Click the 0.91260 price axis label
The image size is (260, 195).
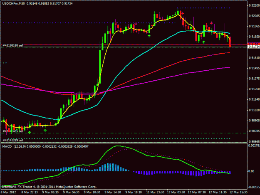tap(254, 89)
